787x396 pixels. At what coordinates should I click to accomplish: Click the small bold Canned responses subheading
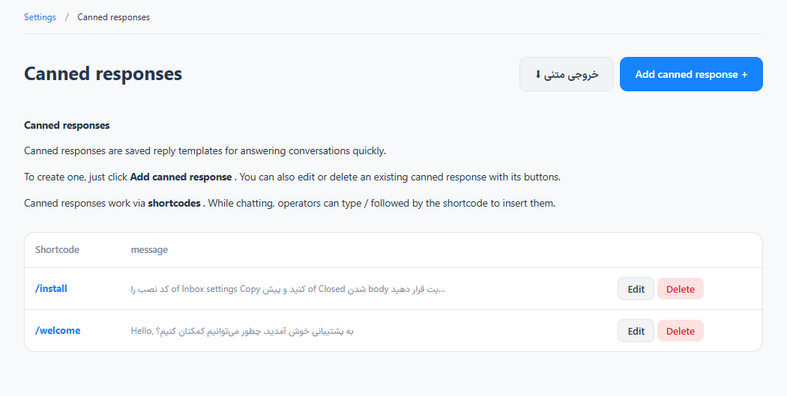click(x=67, y=125)
